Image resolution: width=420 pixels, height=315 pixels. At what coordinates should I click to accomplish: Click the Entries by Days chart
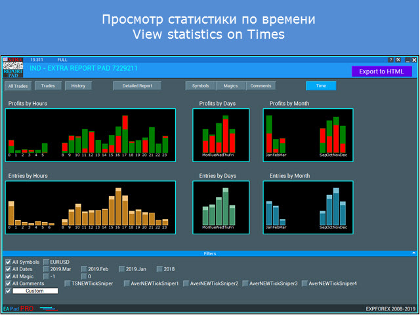coord(221,207)
